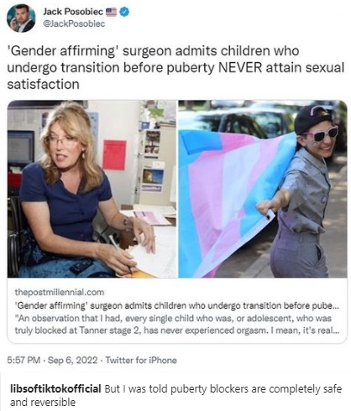Open the left photo of woman at desk

pos(92,189)
